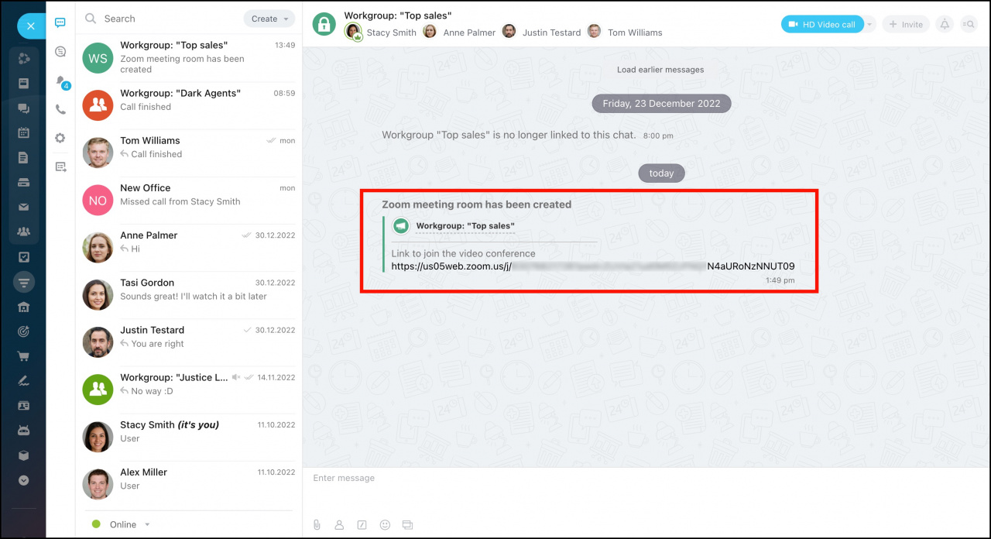
Task: Start an HD Video call
Action: pos(822,24)
